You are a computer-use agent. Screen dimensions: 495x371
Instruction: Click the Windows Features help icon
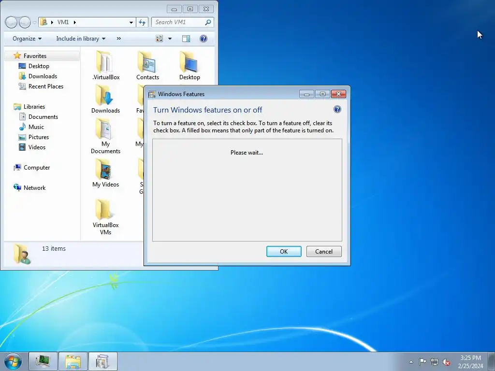[337, 109]
